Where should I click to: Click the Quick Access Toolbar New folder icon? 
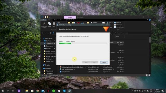[47, 17]
